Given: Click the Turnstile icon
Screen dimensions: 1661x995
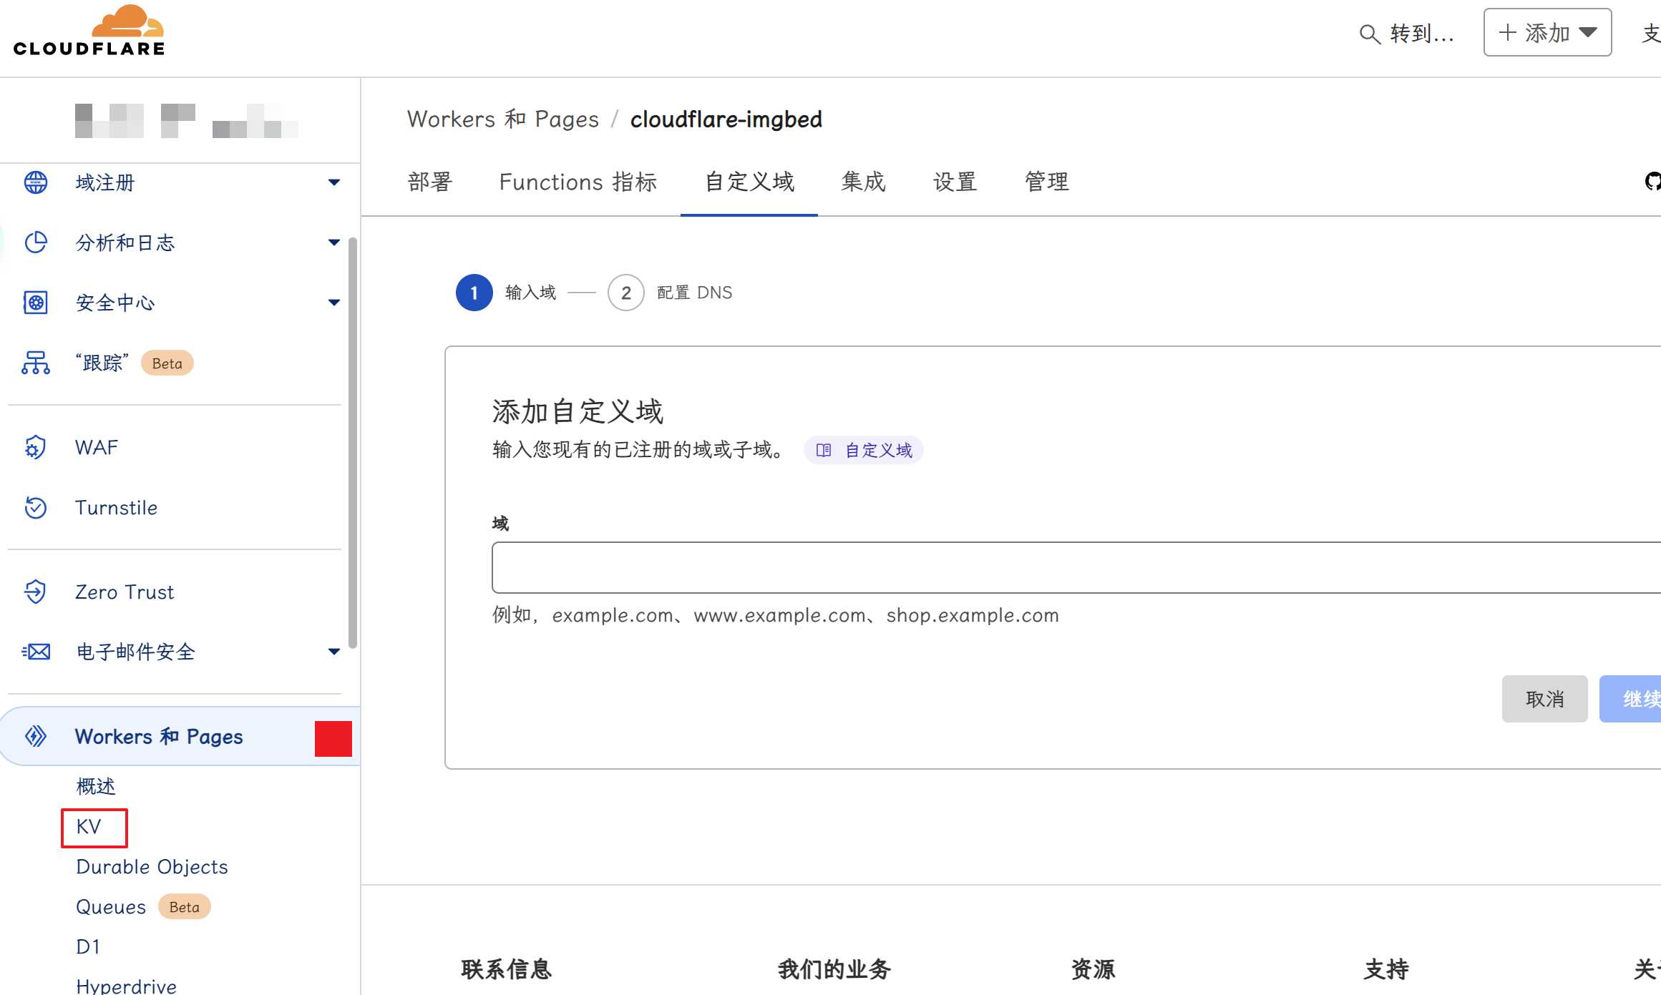Looking at the screenshot, I should (36, 507).
